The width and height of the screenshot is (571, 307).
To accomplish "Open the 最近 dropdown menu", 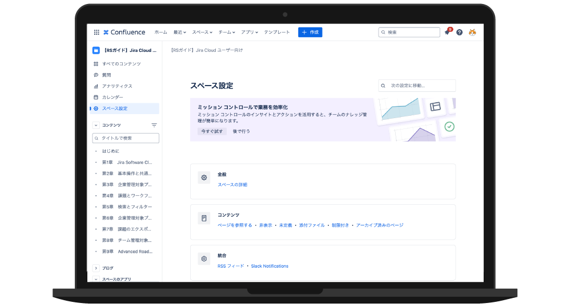I will pos(180,33).
